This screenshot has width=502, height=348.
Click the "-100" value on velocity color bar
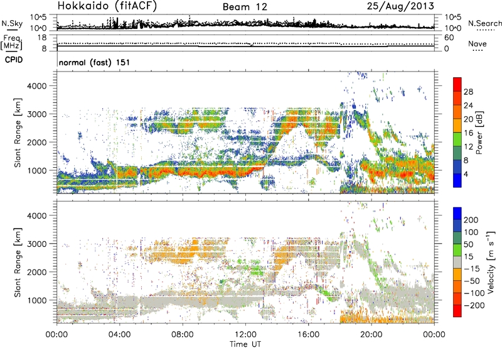(474, 293)
